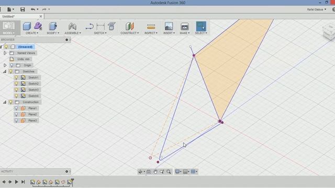
Task: Click the Look At navigation icon
Action: pyautogui.click(x=149, y=172)
